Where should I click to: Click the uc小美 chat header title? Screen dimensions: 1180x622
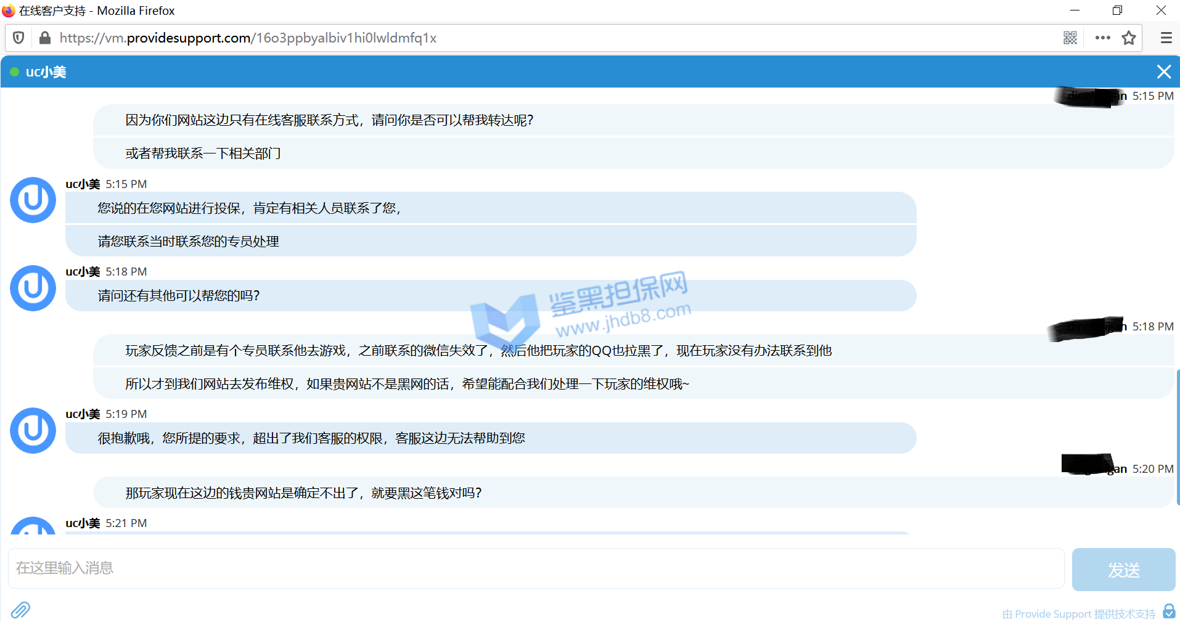tap(46, 72)
